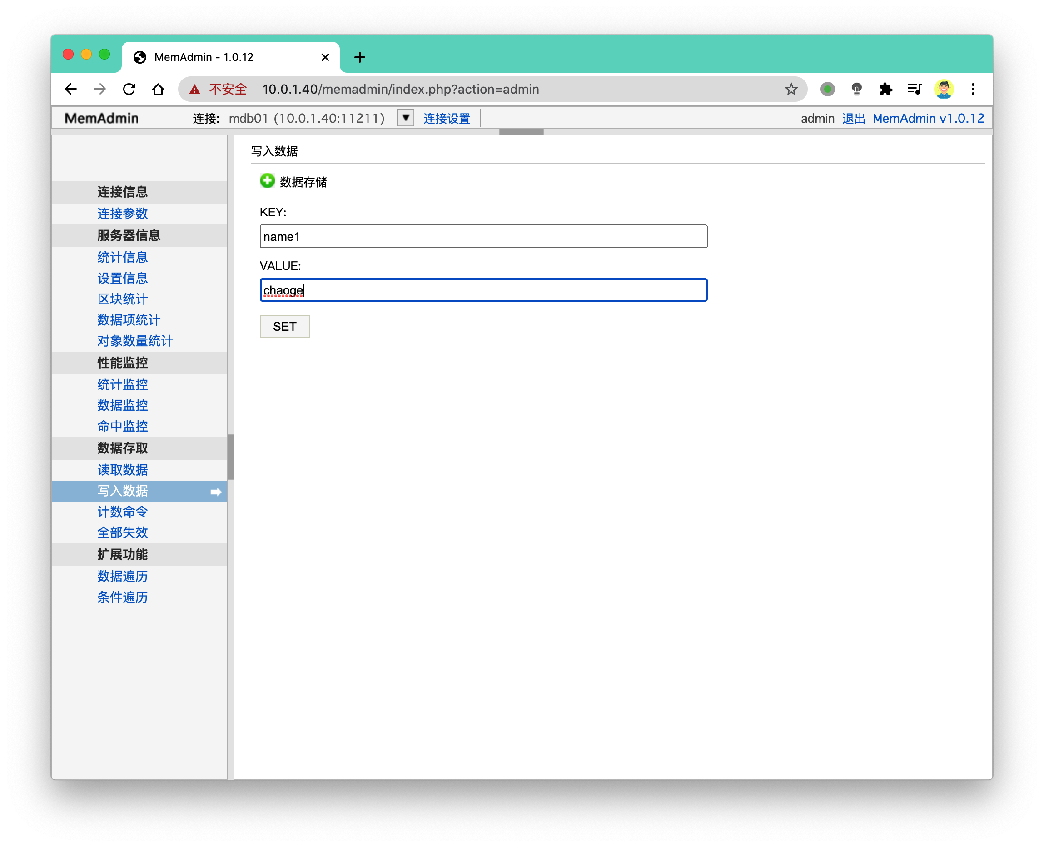Click the 连接设置 link
The height and width of the screenshot is (847, 1044).
[x=447, y=119]
